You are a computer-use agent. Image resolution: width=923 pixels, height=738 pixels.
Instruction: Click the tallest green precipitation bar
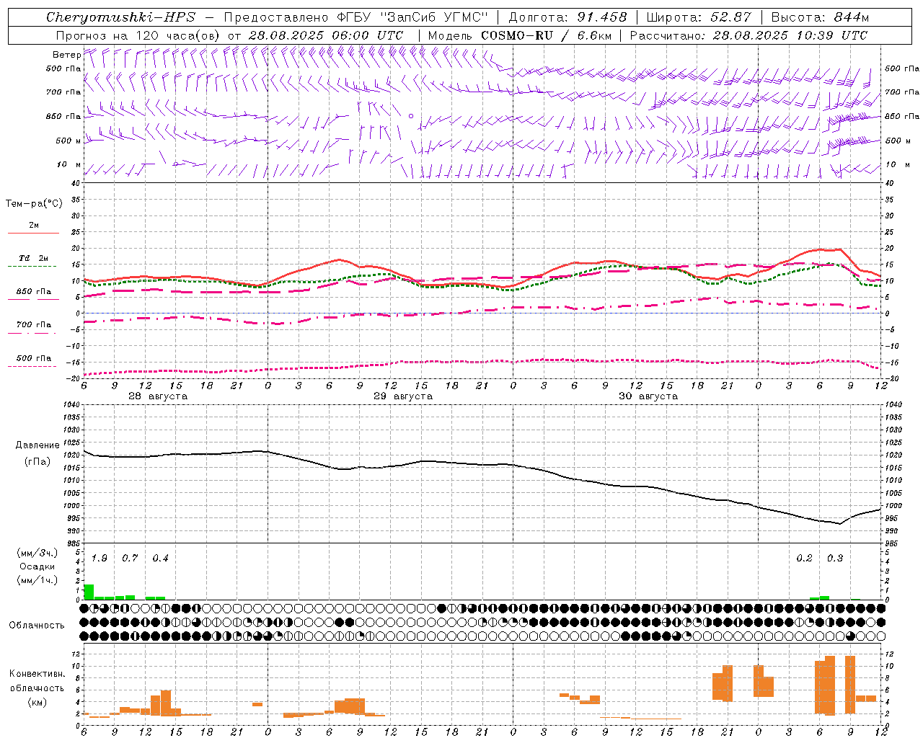(89, 592)
